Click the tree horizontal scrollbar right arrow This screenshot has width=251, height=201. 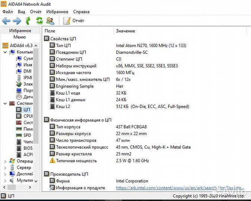point(30,187)
